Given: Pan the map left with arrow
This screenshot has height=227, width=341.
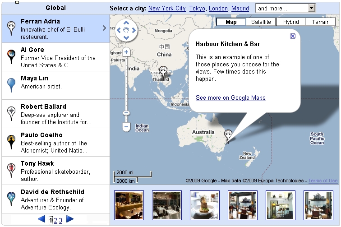Looking at the screenshot, I should [119, 30].
